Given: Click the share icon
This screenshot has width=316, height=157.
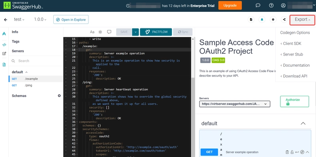Looking at the screenshot, I should pyautogui.click(x=284, y=19).
